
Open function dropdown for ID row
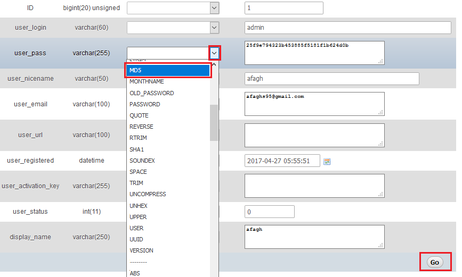pyautogui.click(x=214, y=8)
